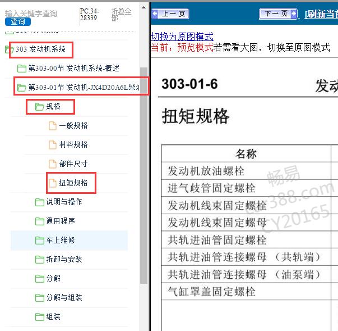Image resolution: width=338 pixels, height=331 pixels.
Task: Click the 扭矩规格 page heading
Action: point(195,116)
